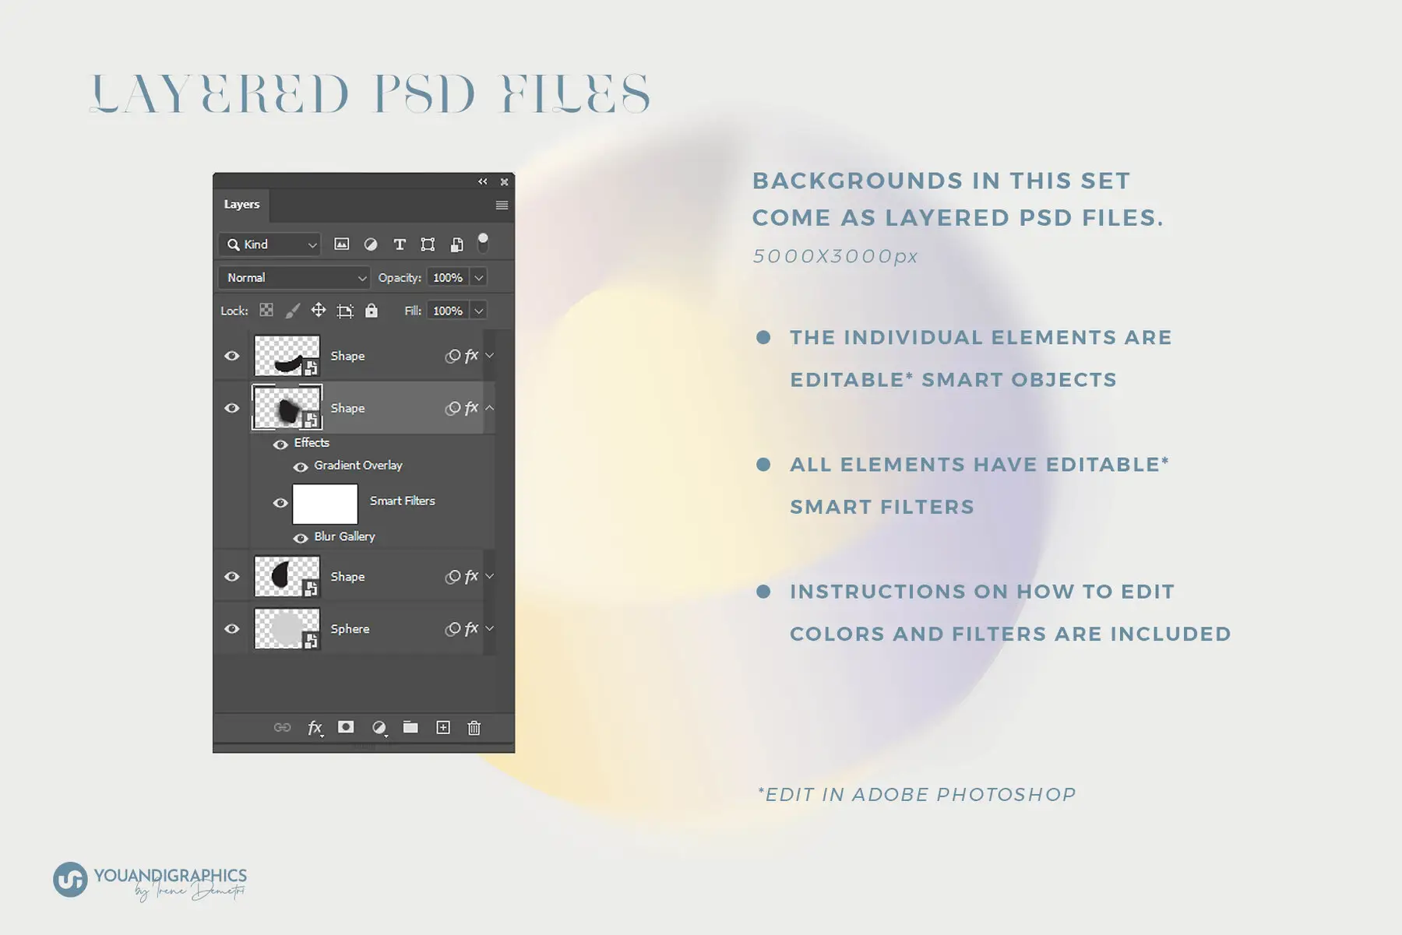1402x935 pixels.
Task: Click the Lock transparent pixels icon
Action: pyautogui.click(x=266, y=310)
